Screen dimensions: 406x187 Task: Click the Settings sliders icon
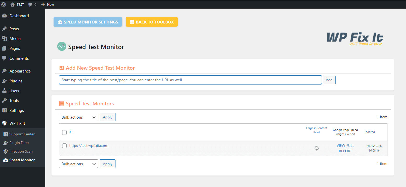pos(4,110)
